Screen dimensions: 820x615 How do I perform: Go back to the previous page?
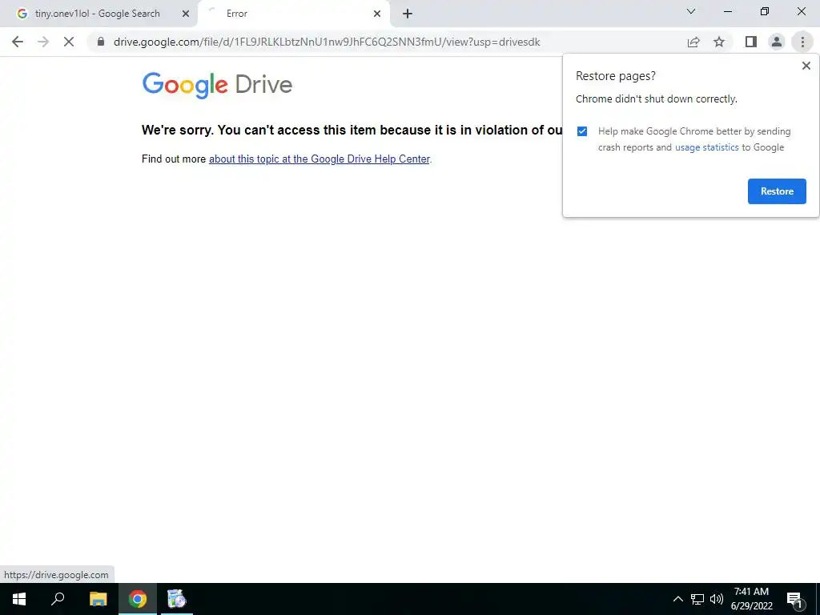[x=18, y=42]
